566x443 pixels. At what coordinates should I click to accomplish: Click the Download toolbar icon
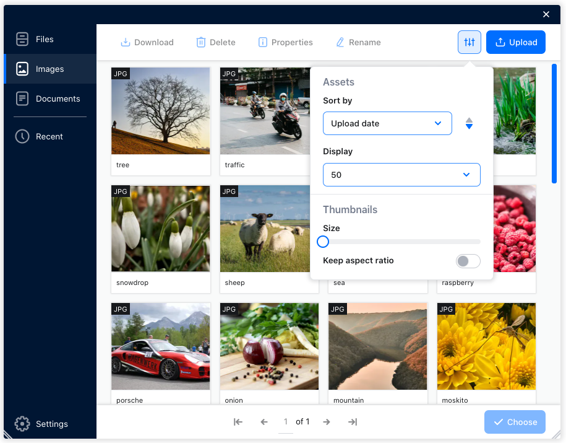[x=125, y=42]
